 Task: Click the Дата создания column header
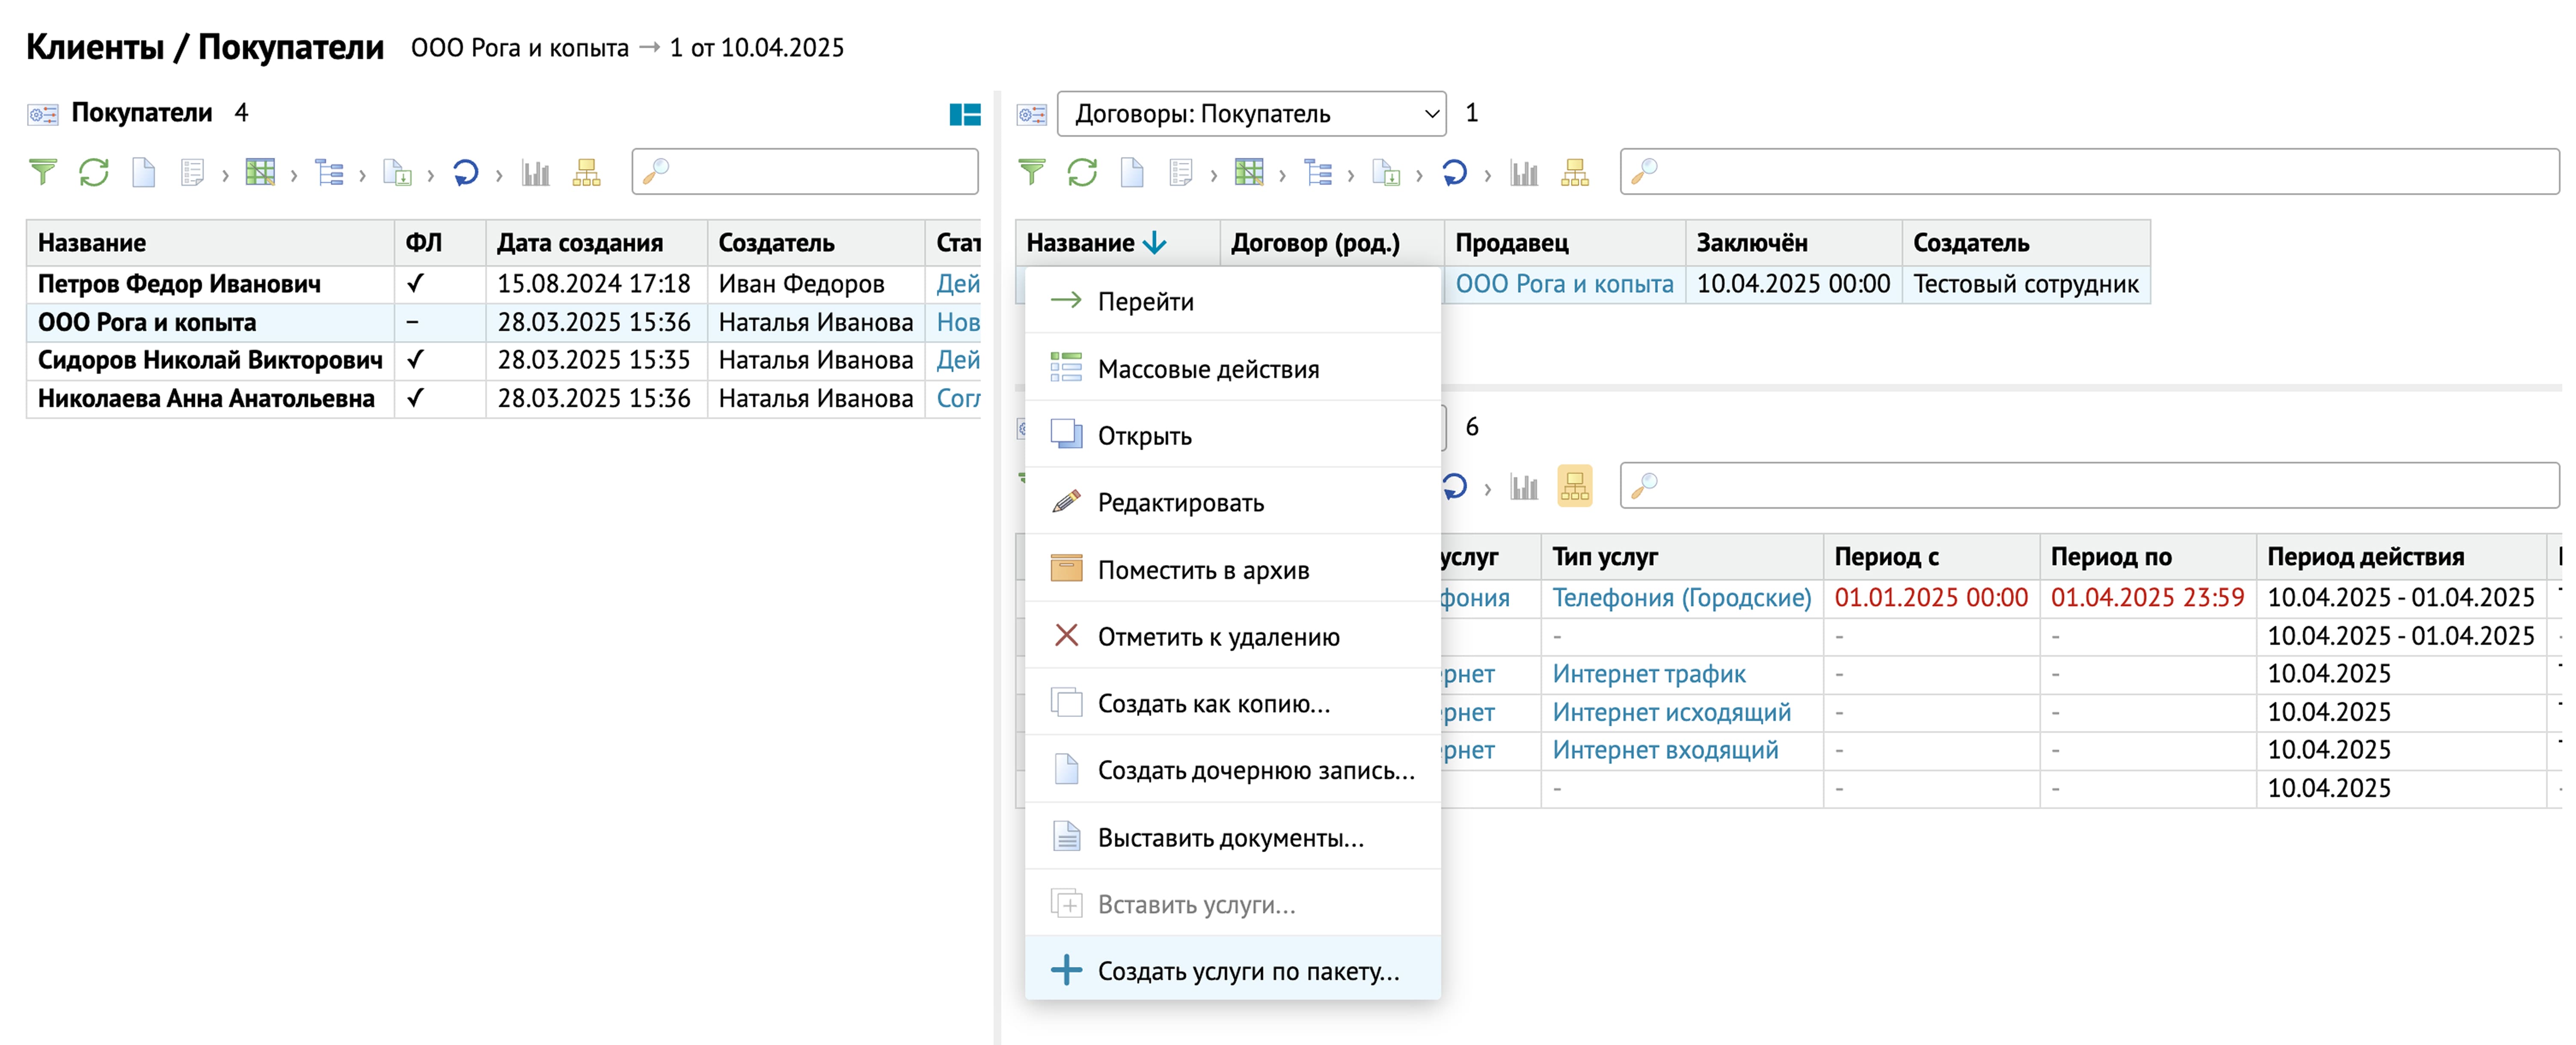point(596,243)
